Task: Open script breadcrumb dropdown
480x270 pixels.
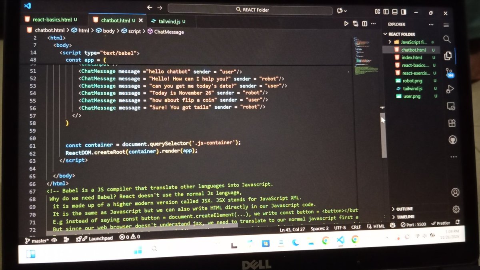Action: [x=132, y=31]
